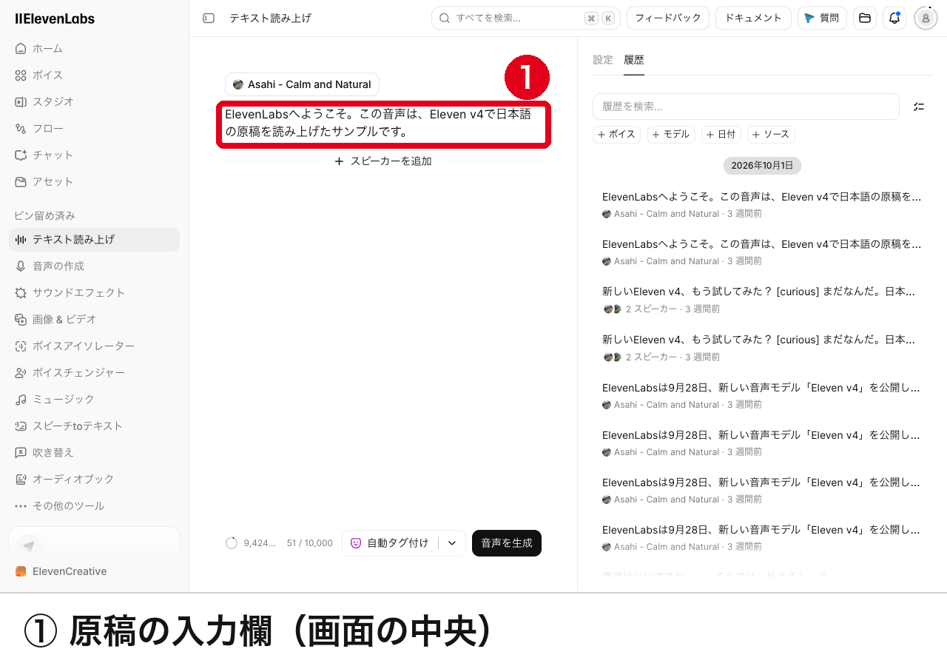
Task: Click 質問 button
Action: pyautogui.click(x=822, y=18)
